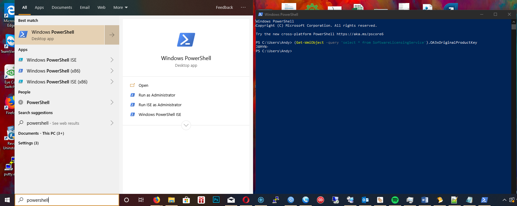Click the red Creative Cloud taskbar icon
This screenshot has width=517, height=206.
click(x=321, y=200)
